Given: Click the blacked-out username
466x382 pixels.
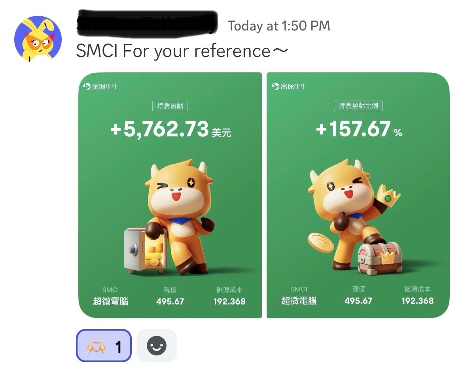Looking at the screenshot, I should 147,24.
